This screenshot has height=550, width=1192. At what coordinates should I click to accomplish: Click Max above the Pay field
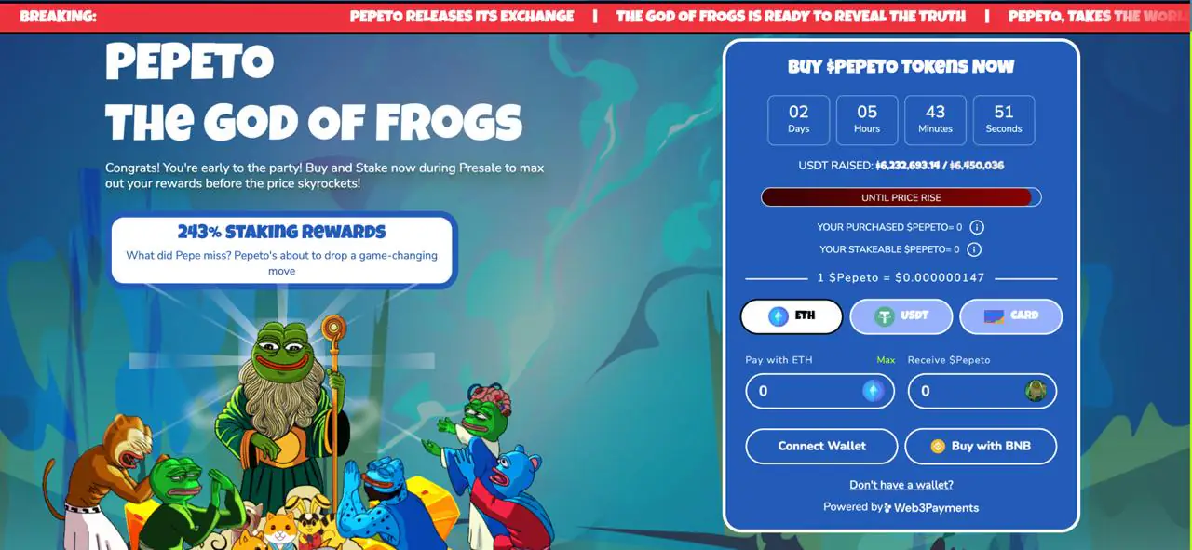point(886,360)
